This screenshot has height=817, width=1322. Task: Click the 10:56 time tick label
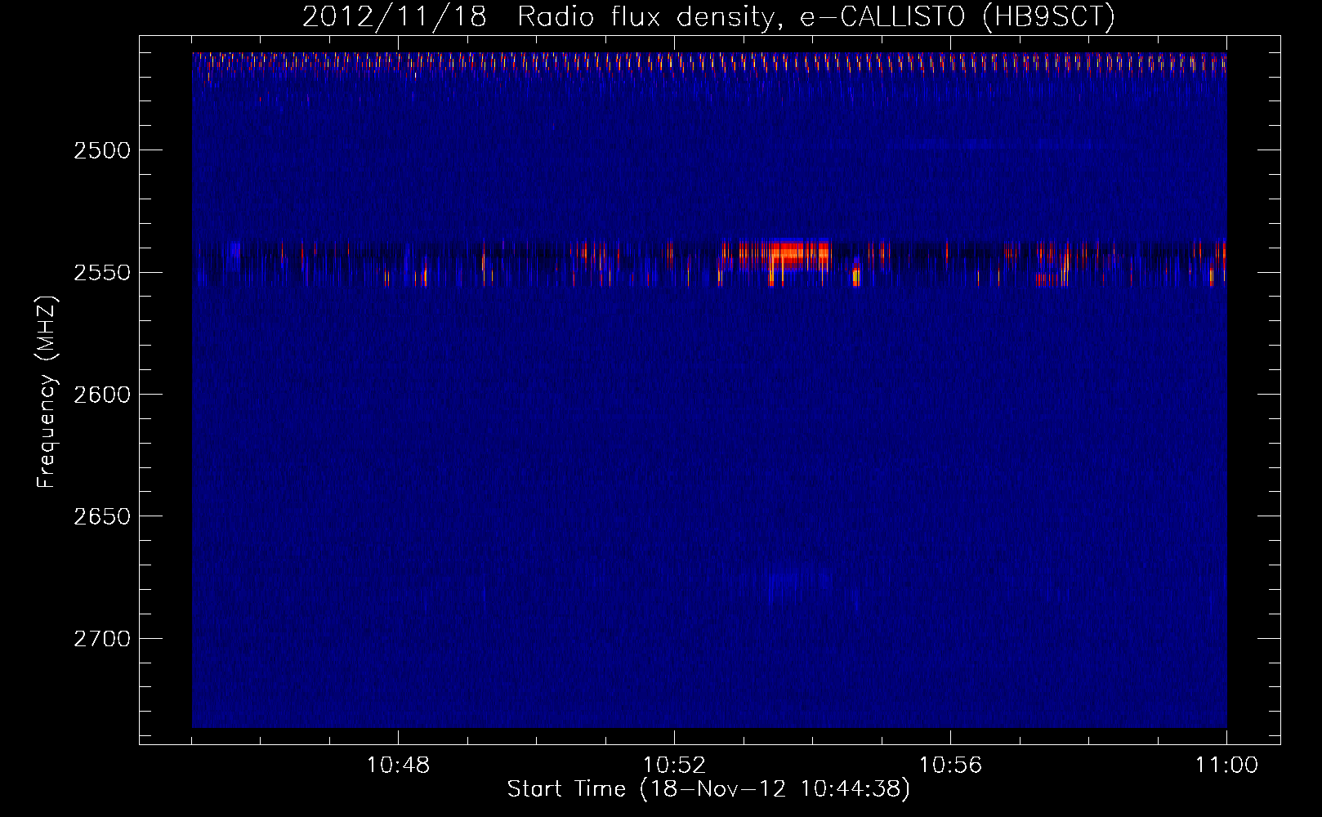tap(950, 766)
